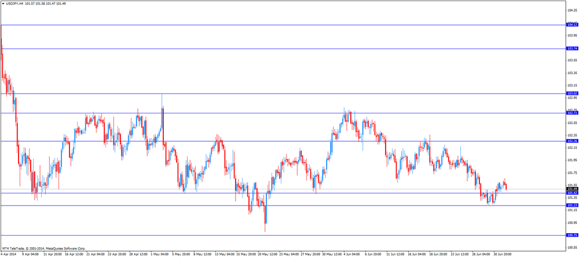Click the 4 Apr 2014 date label

pyautogui.click(x=9, y=254)
